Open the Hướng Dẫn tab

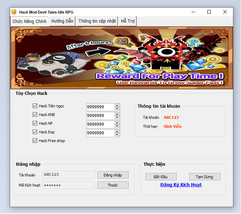point(62,21)
